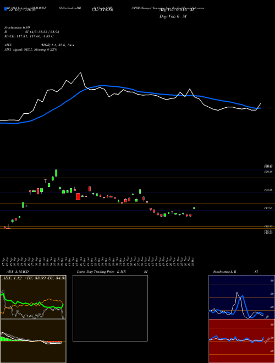Click the tallest green candlestick at the top
The image size is (275, 363).
[x=56, y=173]
